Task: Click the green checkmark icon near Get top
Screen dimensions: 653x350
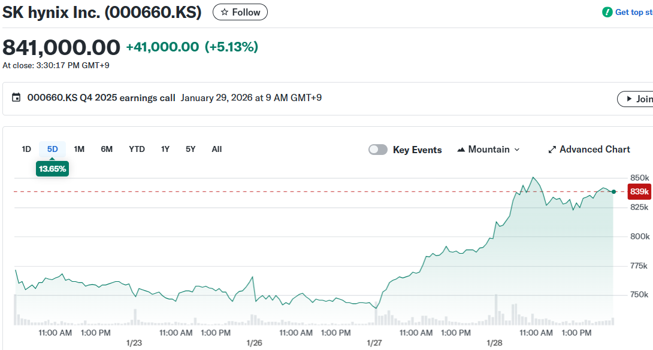Action: pyautogui.click(x=607, y=12)
